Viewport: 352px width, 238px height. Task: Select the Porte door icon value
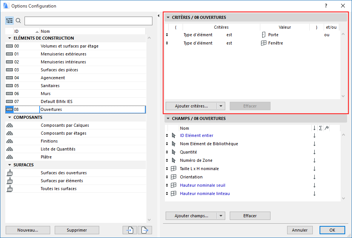coord(264,35)
